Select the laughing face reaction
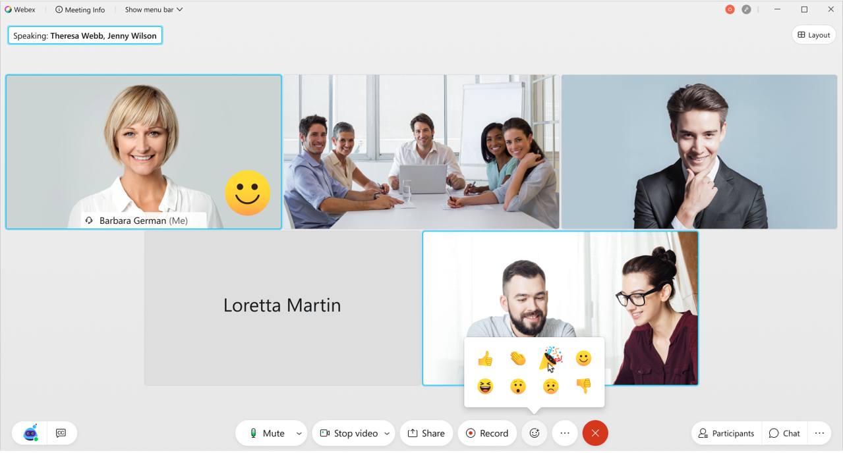The height and width of the screenshot is (474, 843). tap(485, 386)
